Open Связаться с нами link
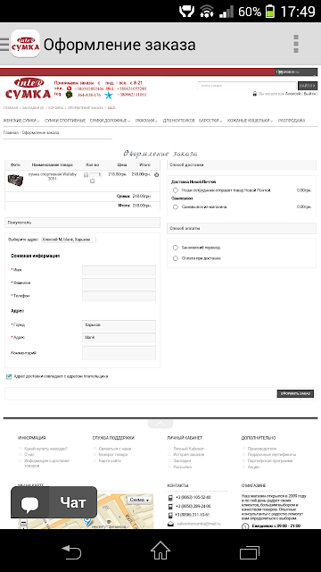Image resolution: width=321 pixels, height=572 pixels. coord(115,449)
